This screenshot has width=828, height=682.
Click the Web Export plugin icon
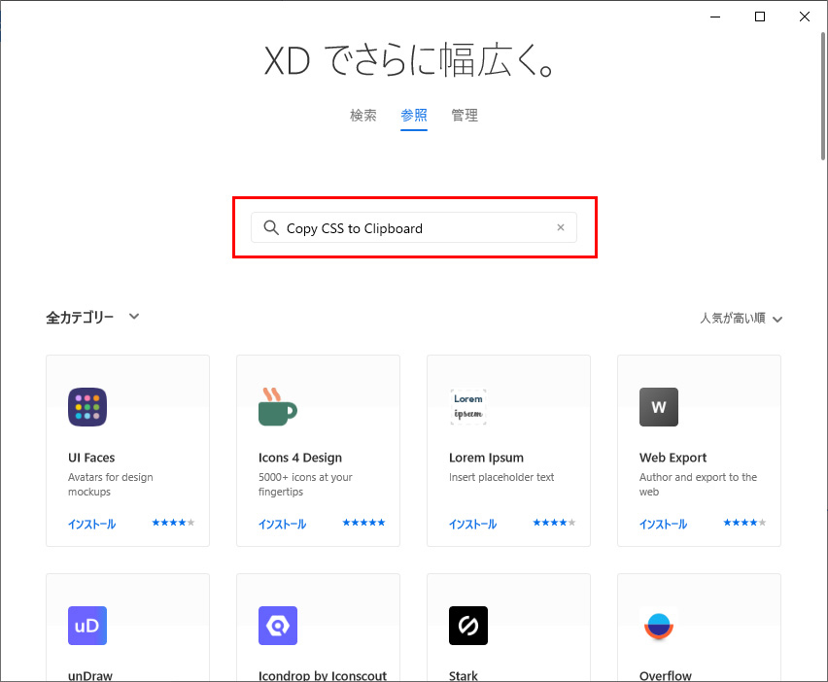click(659, 407)
